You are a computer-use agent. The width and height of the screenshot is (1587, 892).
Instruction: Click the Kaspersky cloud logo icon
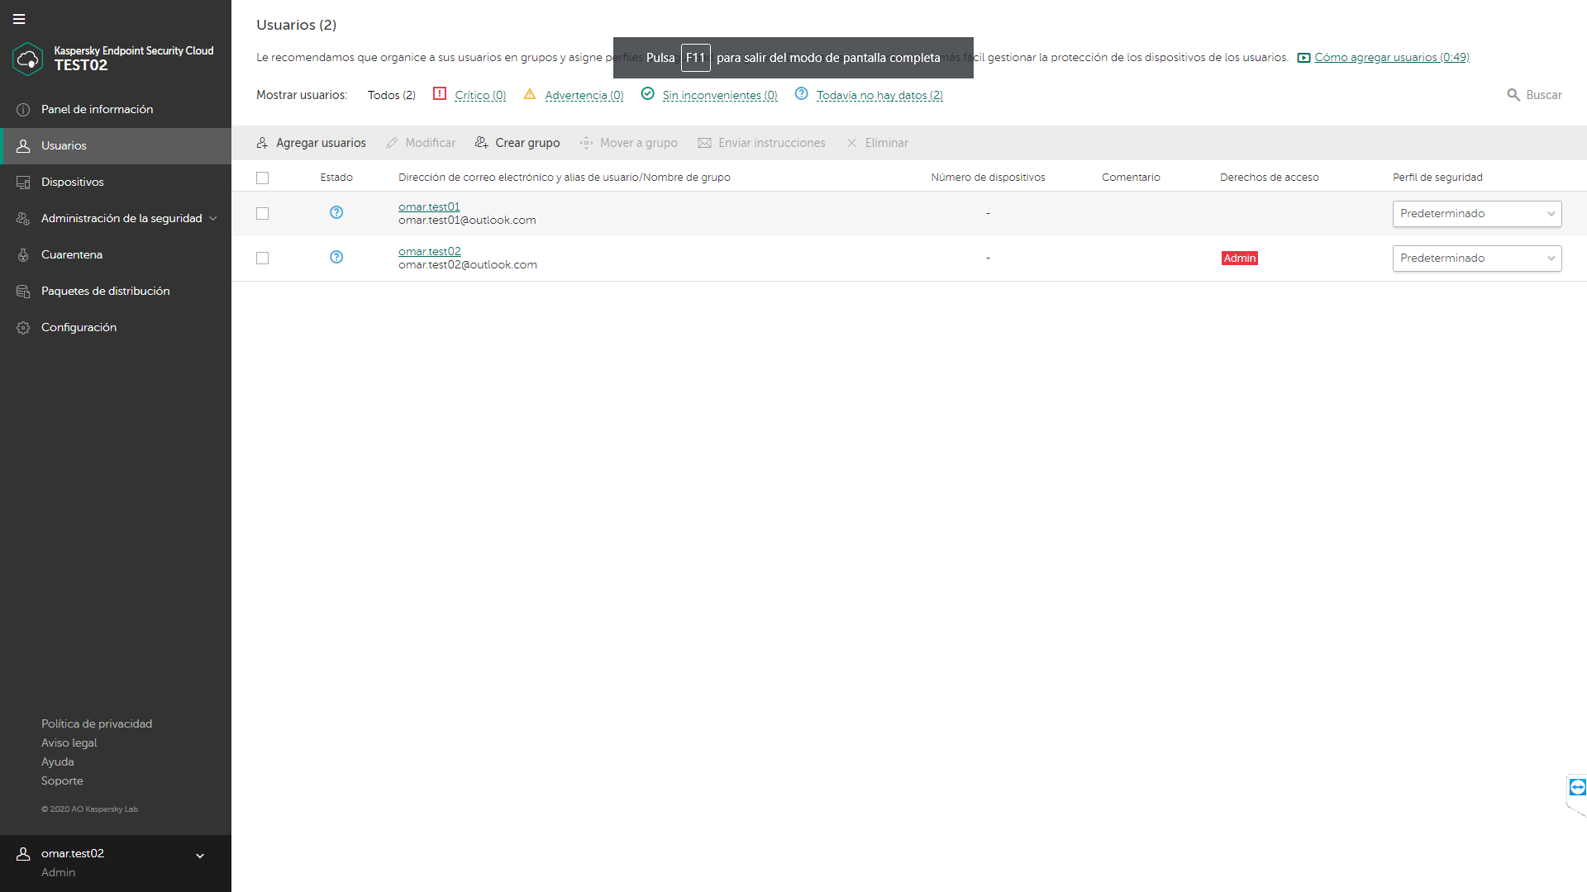tap(27, 59)
